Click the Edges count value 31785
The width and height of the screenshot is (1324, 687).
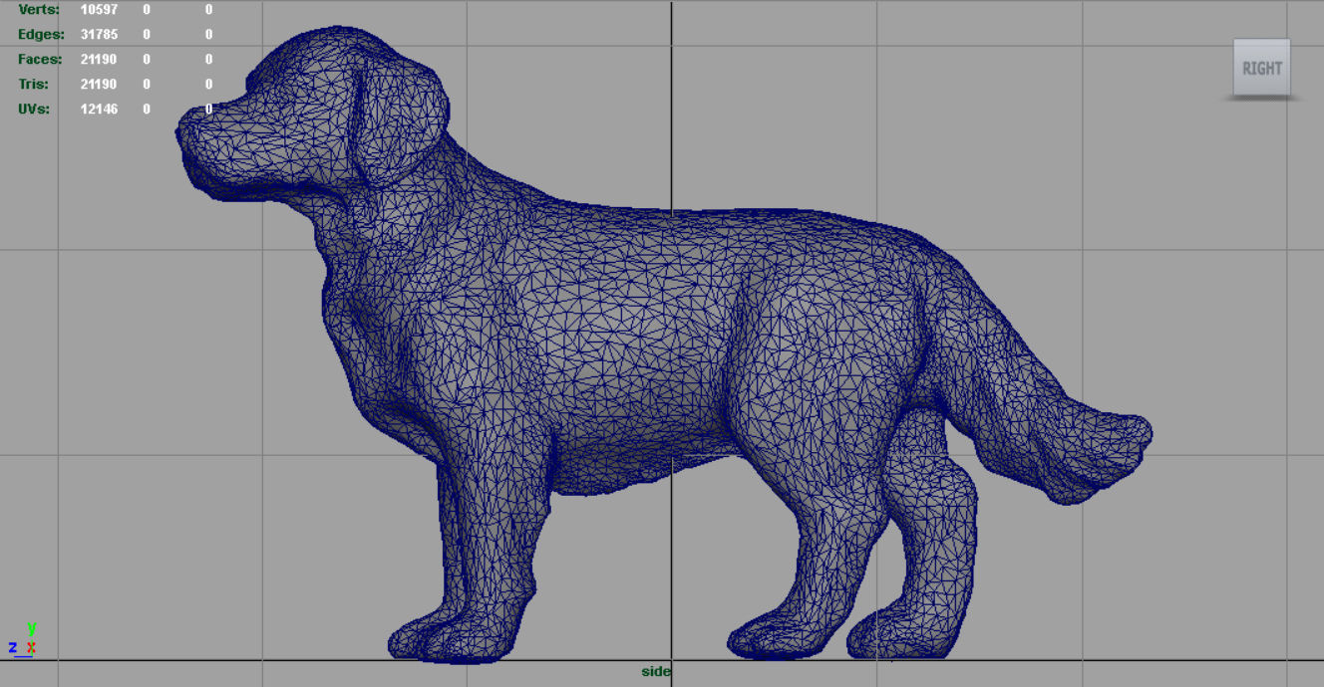point(99,34)
